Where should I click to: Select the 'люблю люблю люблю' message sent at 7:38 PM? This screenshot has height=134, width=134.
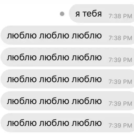coord(67,35)
